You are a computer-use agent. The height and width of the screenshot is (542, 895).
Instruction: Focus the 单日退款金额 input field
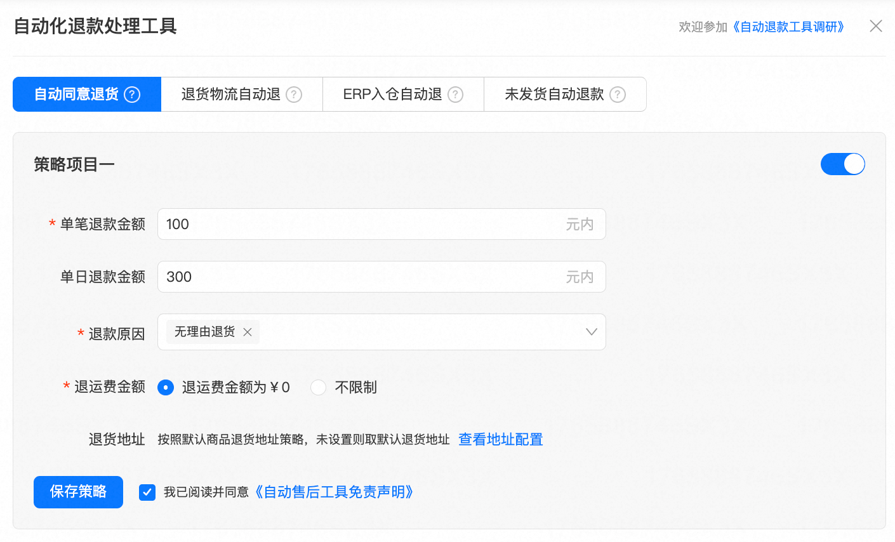click(x=362, y=277)
